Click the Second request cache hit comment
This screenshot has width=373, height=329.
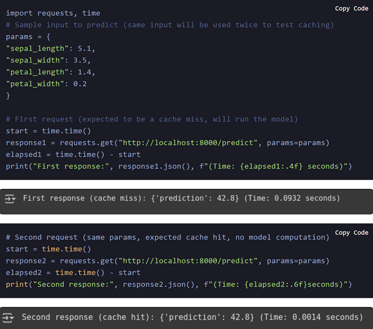[167, 237]
